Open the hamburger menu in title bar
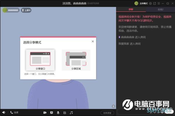The width and height of the screenshot is (175, 116). coord(159,3)
